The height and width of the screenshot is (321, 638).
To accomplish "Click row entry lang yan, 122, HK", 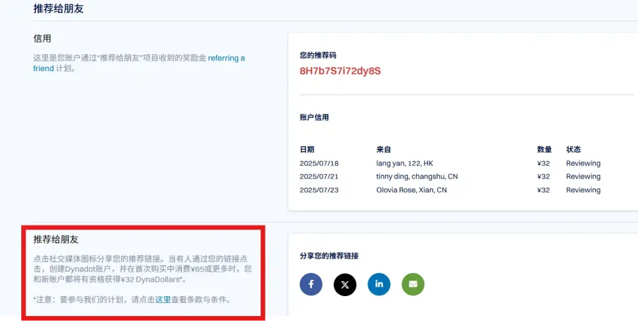I will pyautogui.click(x=405, y=164).
